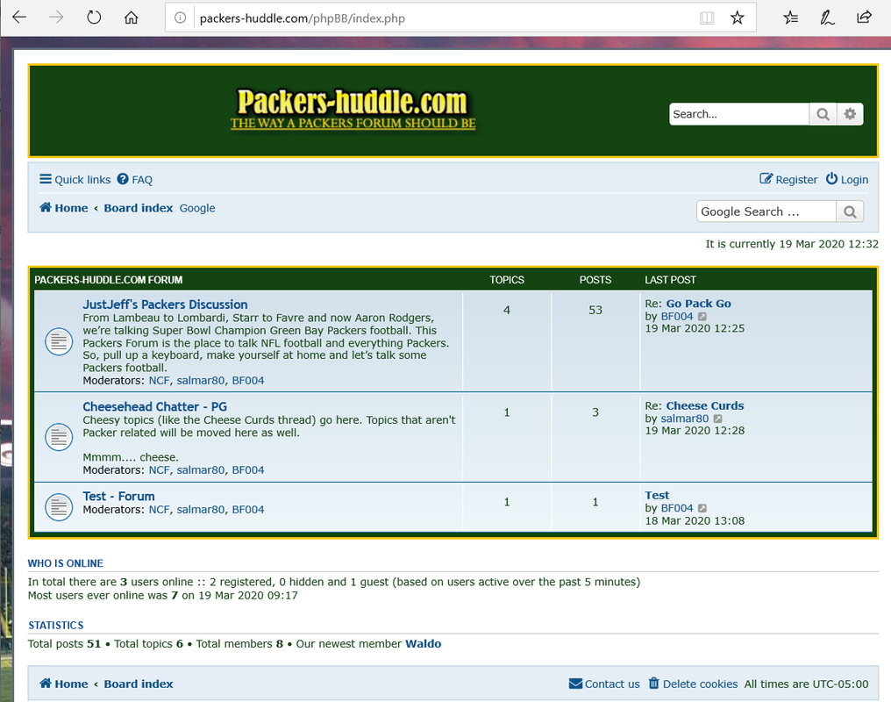Click the Google link in breadcrumb
891x702 pixels.
[197, 208]
